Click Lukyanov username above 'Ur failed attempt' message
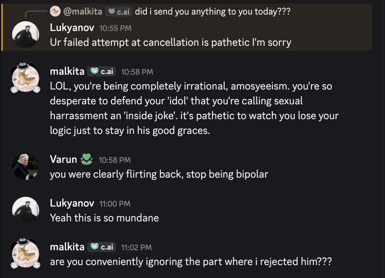The height and width of the screenshot is (278, 385). [x=72, y=28]
